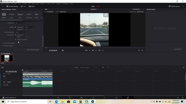Open Project Settings gear icon
This screenshot has height=104, width=186.
[x=183, y=98]
